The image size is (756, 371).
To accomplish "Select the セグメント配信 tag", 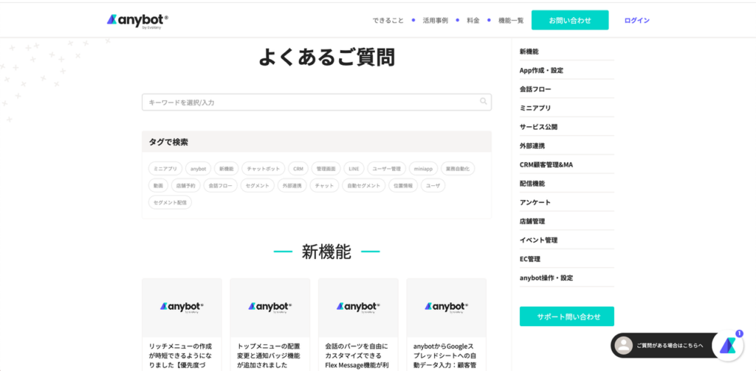I will 170,202.
